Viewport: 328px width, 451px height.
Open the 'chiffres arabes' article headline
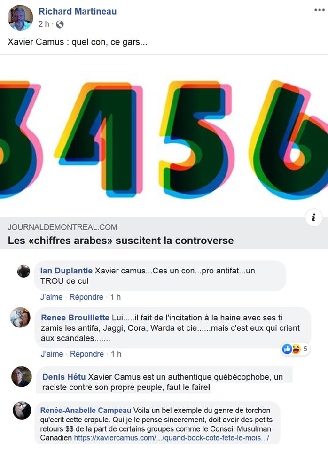(x=121, y=240)
